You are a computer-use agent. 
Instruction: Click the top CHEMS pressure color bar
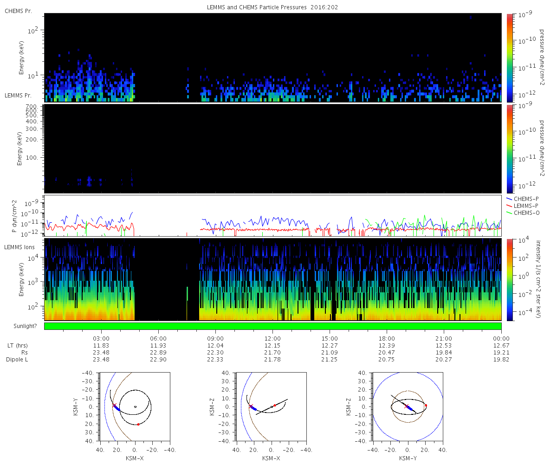point(509,58)
